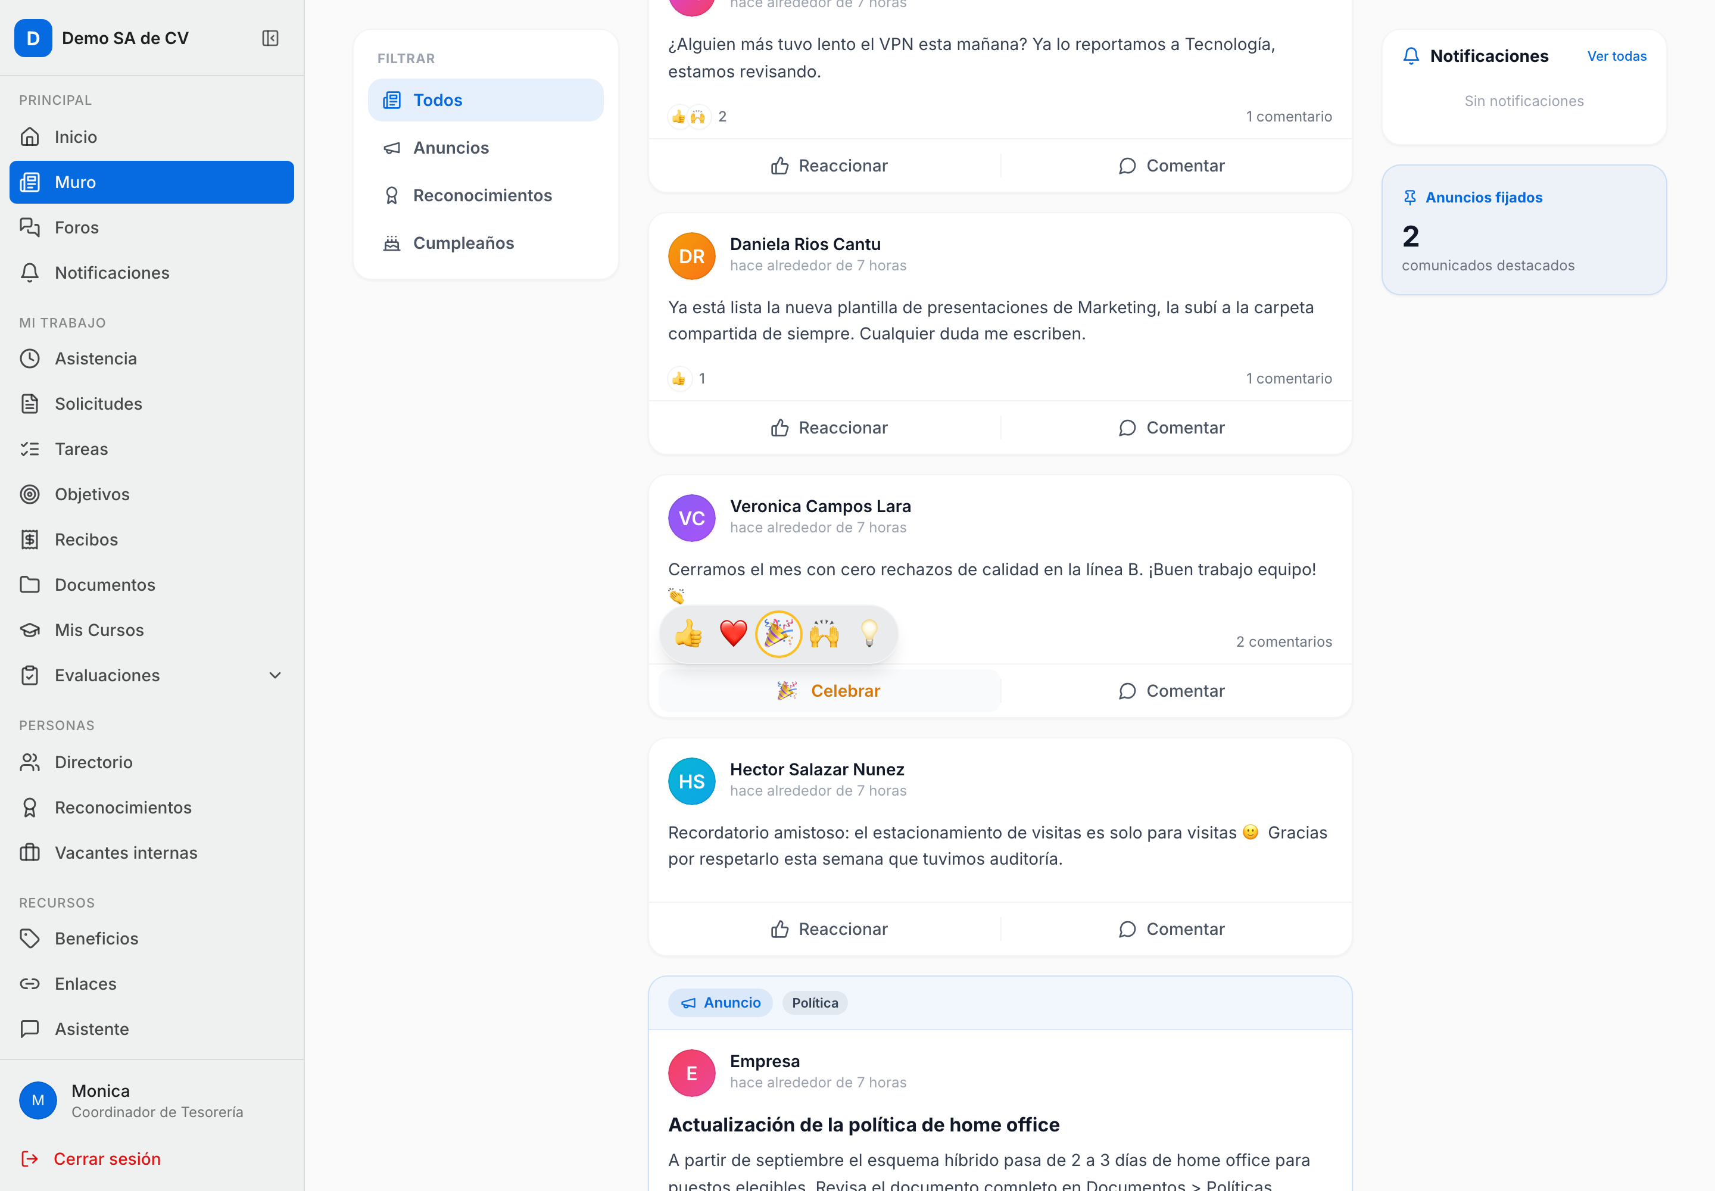Open '1 comentario' on Daniela's post

point(1289,378)
